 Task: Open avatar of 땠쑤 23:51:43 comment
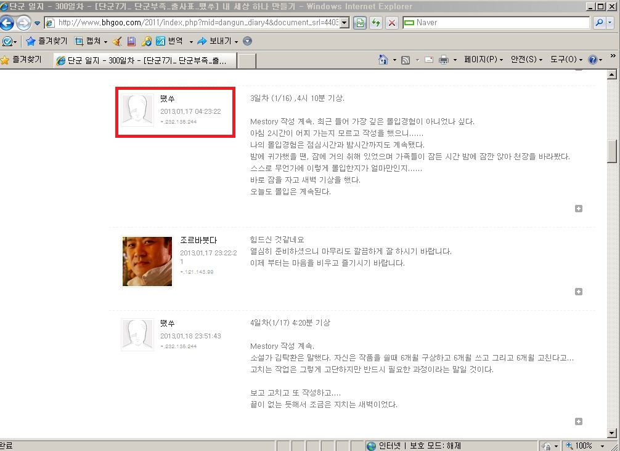[x=137, y=335]
